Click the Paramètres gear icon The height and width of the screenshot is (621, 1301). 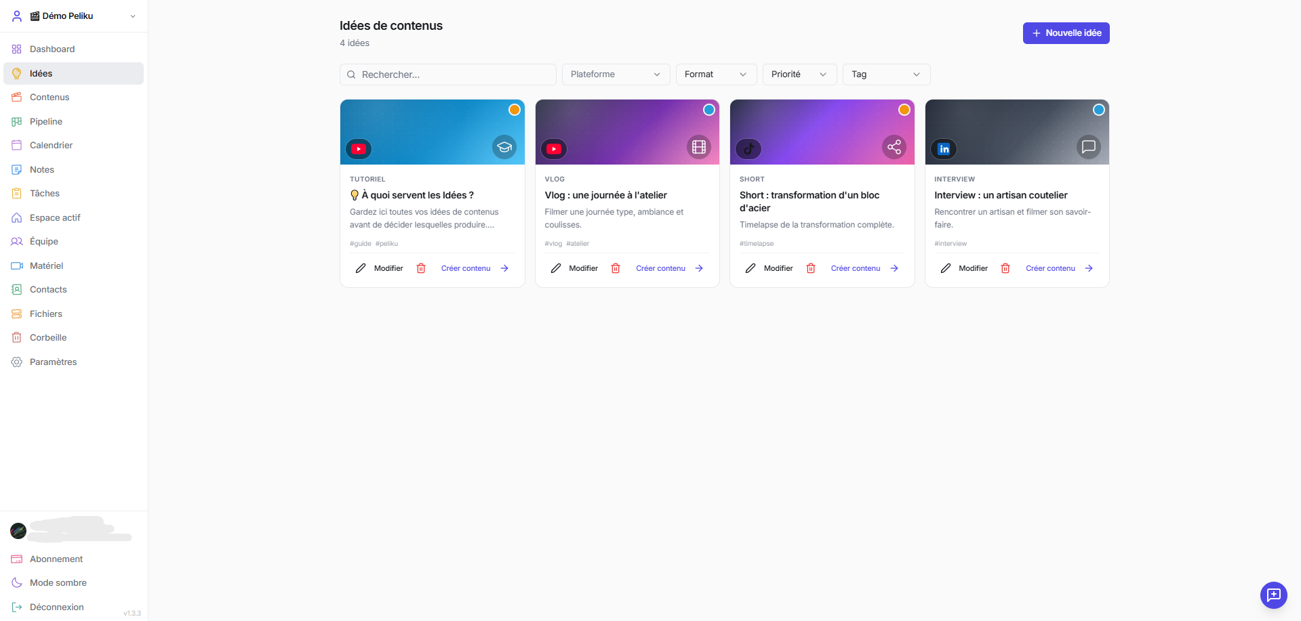click(x=17, y=362)
